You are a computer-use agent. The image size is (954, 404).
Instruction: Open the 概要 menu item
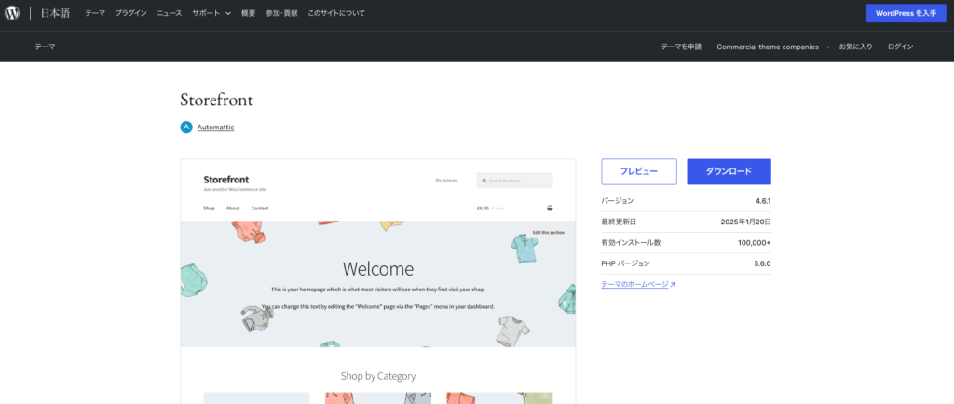coord(248,13)
